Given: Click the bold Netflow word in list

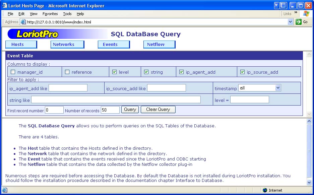Looking at the screenshot, I should coord(37,165).
